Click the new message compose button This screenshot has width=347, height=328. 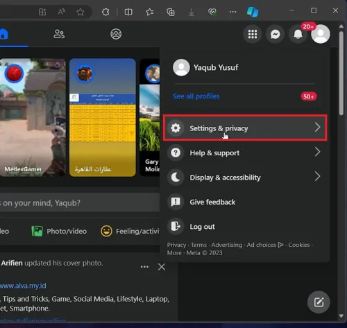[x=319, y=302]
